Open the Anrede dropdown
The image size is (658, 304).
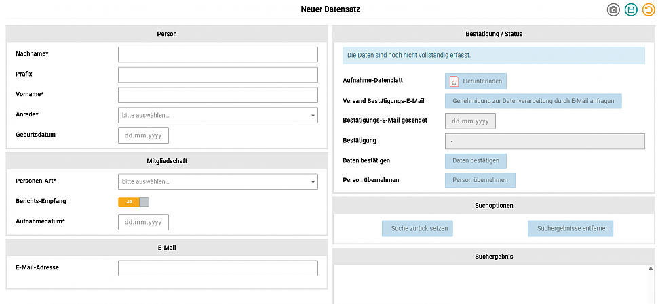click(217, 115)
